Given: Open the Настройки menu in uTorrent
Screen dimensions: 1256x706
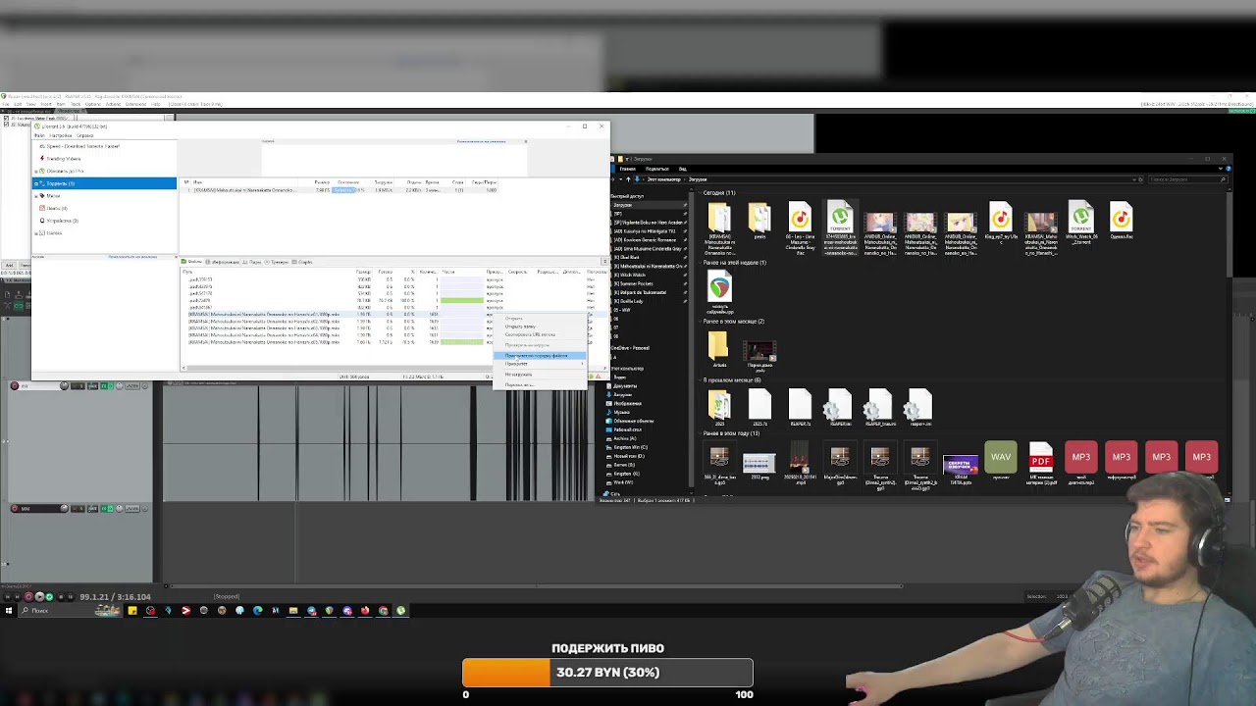Looking at the screenshot, I should pyautogui.click(x=61, y=135).
